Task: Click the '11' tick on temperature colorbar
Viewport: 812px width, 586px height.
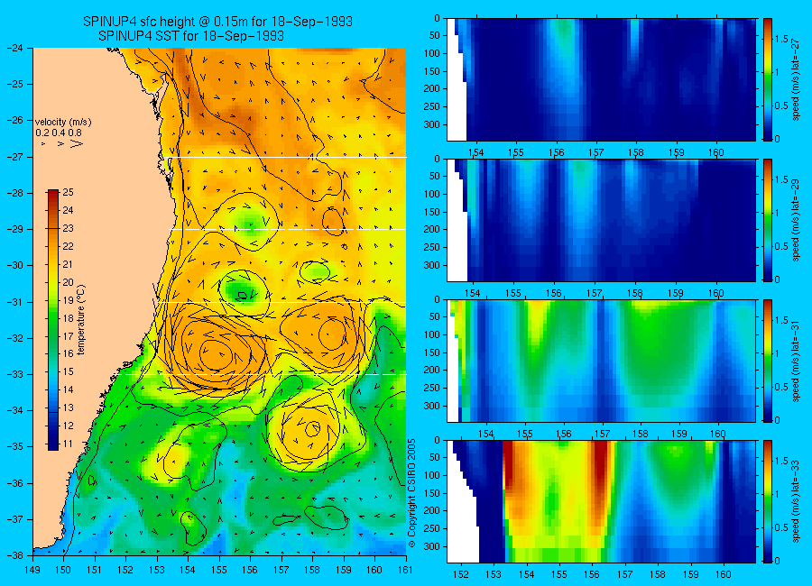Action: point(68,444)
